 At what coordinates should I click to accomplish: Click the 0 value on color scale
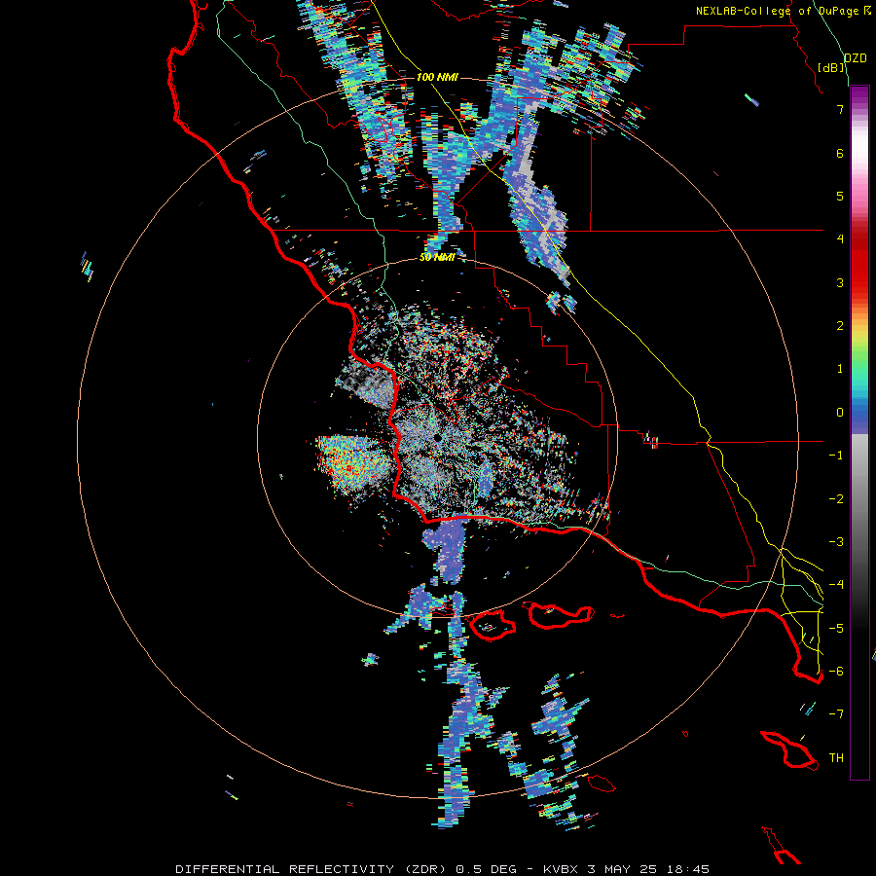(x=840, y=413)
